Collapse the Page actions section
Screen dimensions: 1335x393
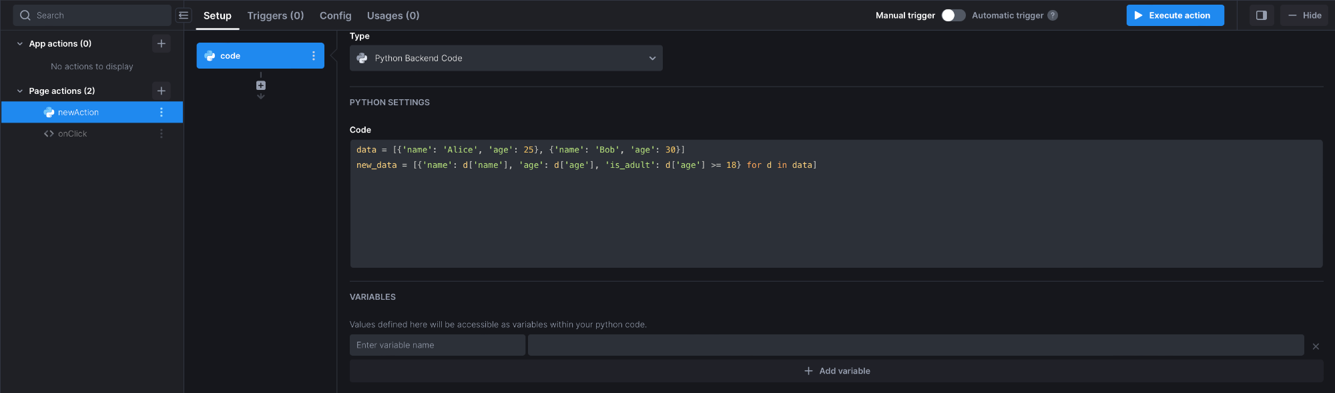20,91
